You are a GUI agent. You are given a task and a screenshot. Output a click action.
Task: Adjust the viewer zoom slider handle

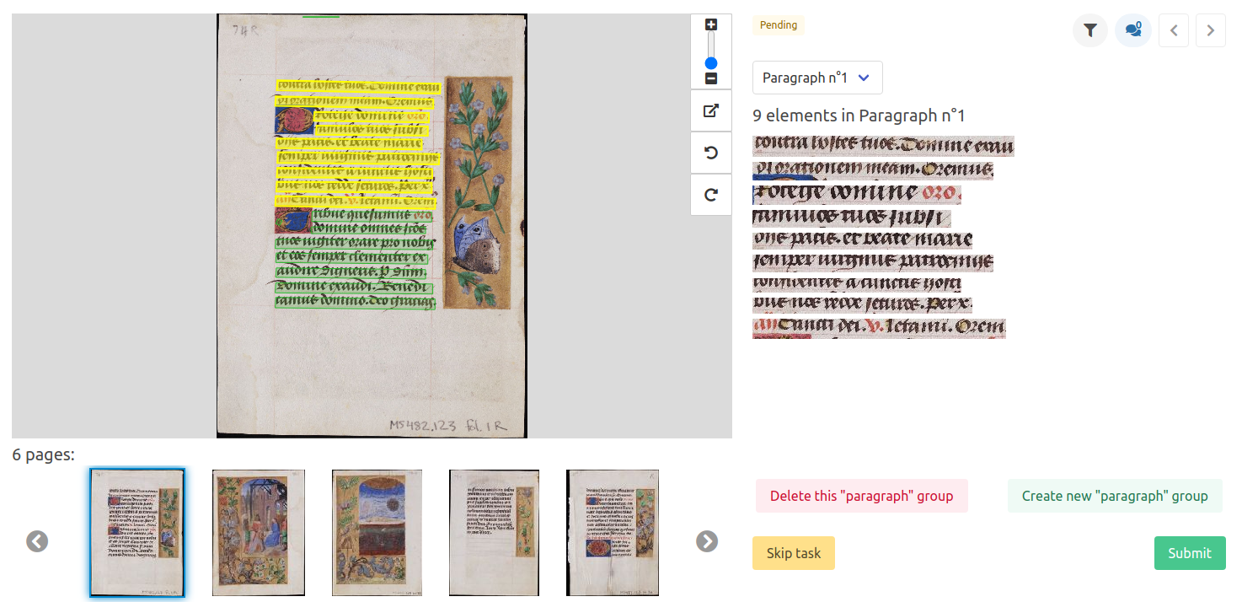711,63
